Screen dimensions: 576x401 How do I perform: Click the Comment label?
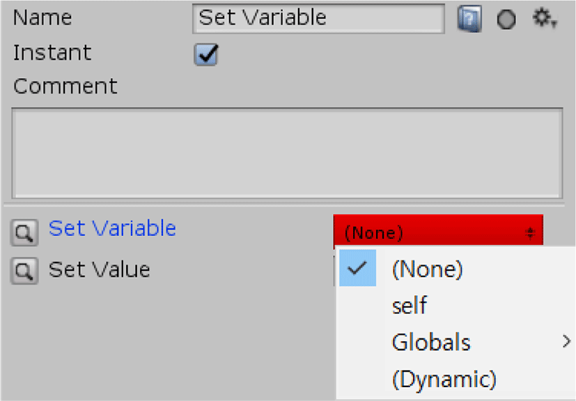pyautogui.click(x=65, y=86)
